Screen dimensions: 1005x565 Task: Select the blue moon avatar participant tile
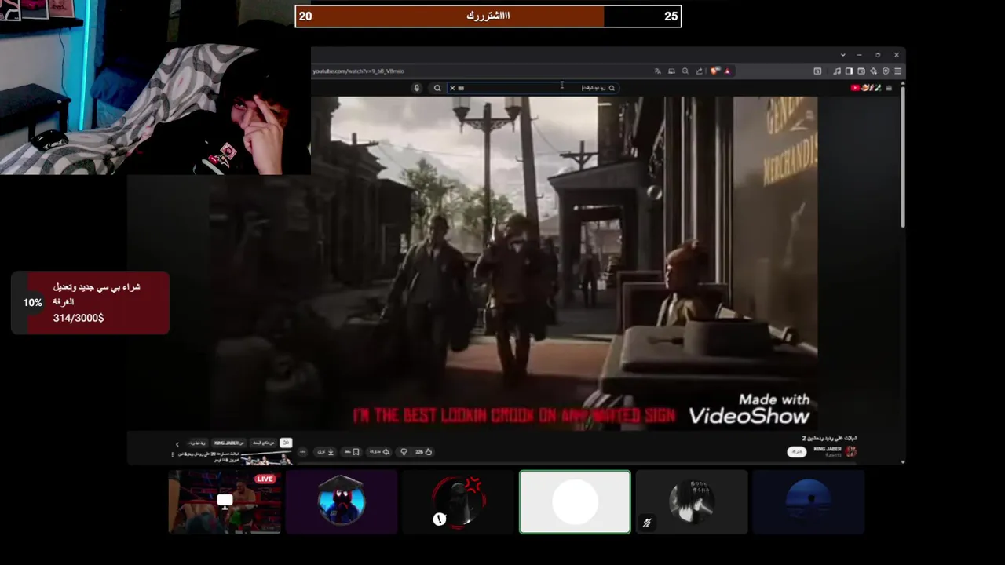[x=808, y=501]
